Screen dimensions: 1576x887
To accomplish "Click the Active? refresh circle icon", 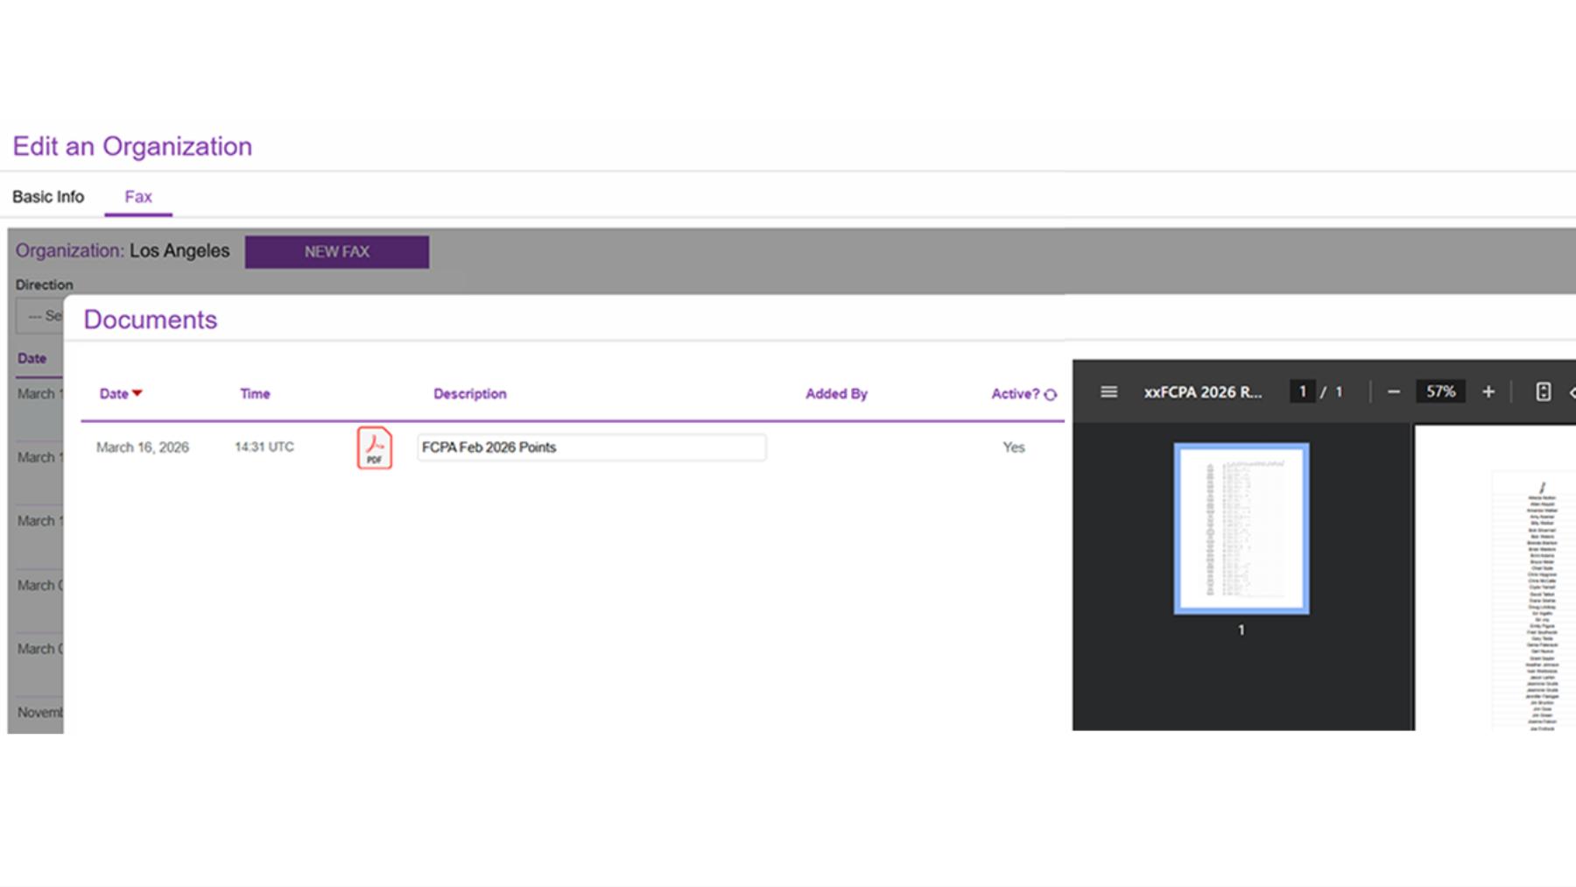I will (1051, 395).
